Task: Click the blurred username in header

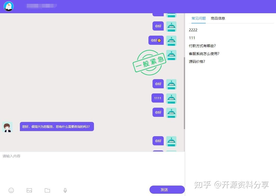Action: tap(42, 6)
